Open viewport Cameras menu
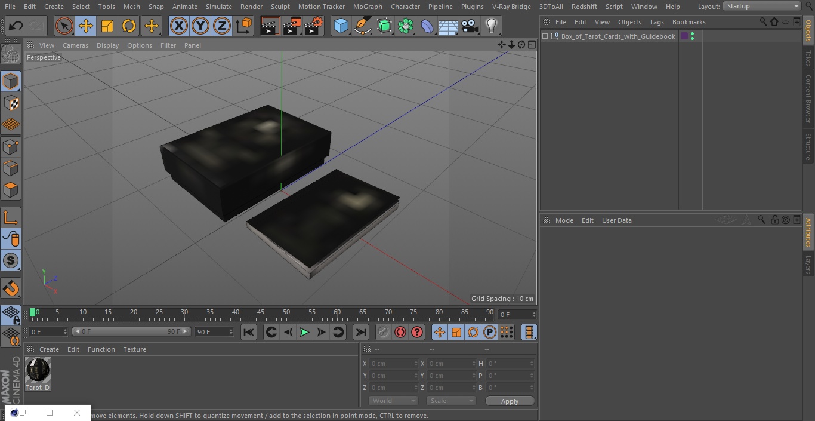This screenshot has width=815, height=421. point(75,45)
